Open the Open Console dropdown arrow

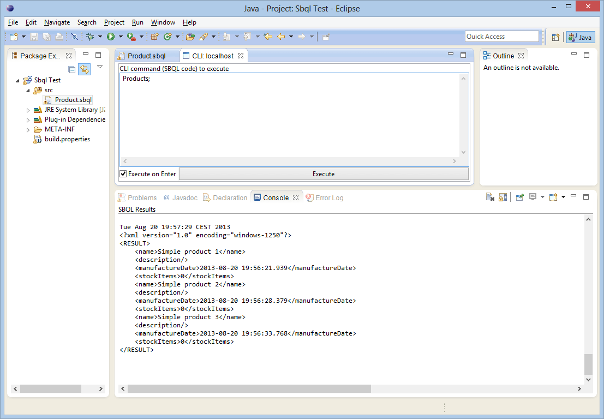[x=563, y=197]
